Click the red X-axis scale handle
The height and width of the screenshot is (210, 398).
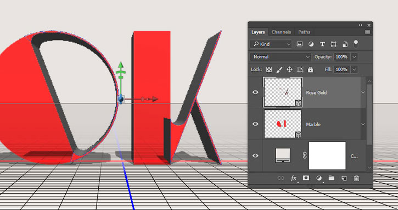tap(143, 99)
